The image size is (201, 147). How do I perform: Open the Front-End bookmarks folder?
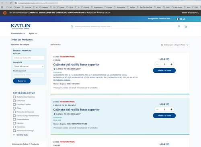click(27, 7)
